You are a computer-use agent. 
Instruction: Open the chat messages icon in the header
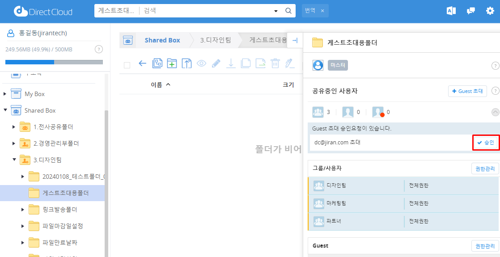(470, 11)
